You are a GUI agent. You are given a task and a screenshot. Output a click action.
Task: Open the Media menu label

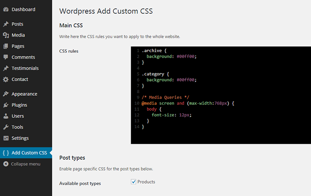point(18,35)
